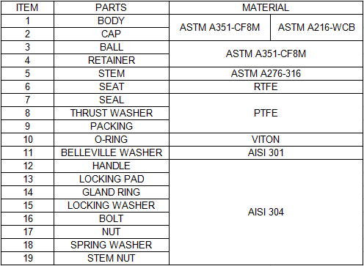This screenshot has height=266, width=364.
Task: Click the BELLEVILLE WASHER part cell
Action: [112, 152]
